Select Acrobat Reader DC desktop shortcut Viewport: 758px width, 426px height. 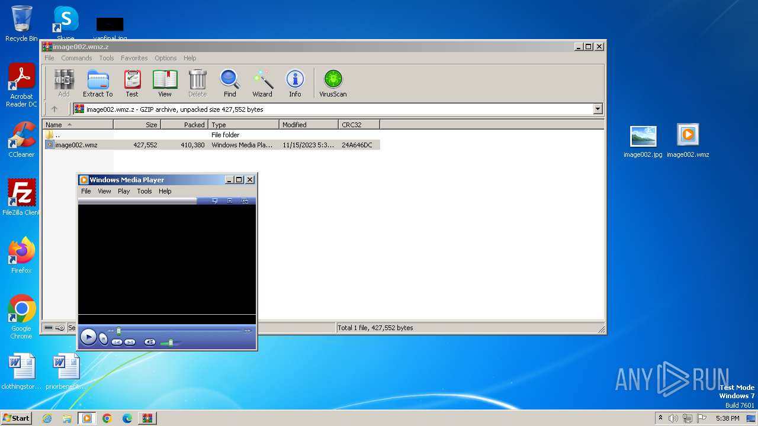[x=21, y=86]
